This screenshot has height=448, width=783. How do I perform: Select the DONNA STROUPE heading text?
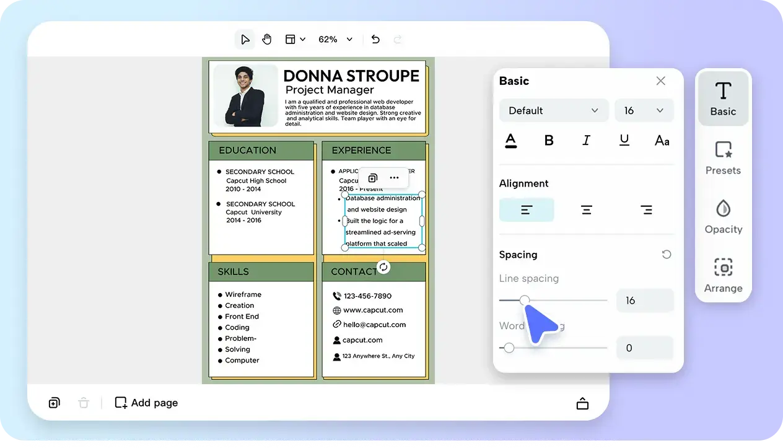click(351, 76)
